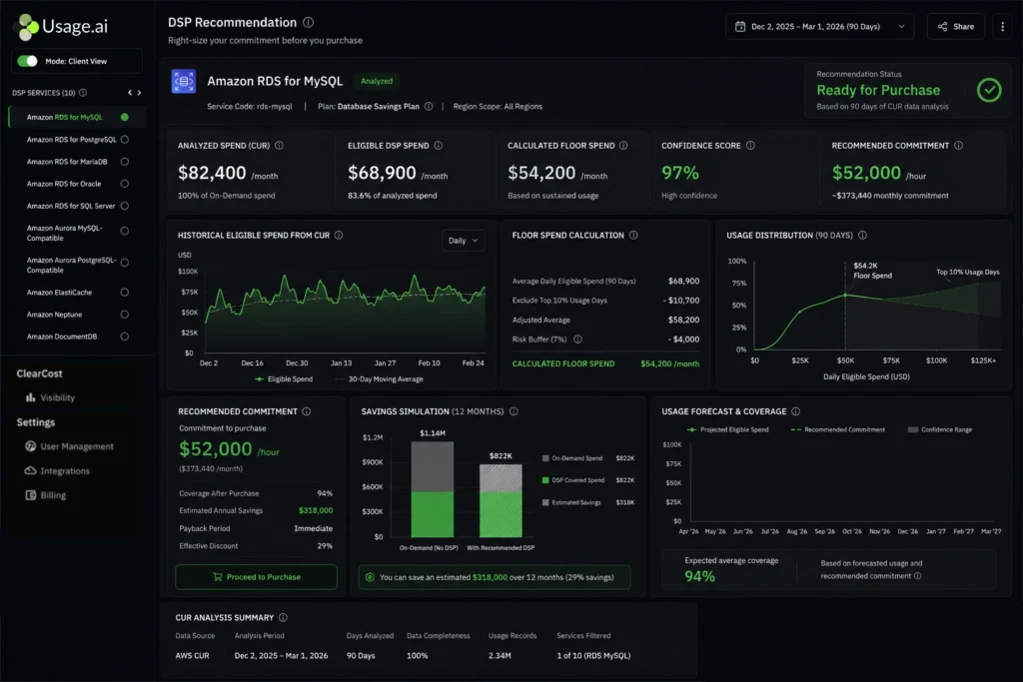Open Visibility under ClearCost
This screenshot has width=1023, height=682.
tap(50, 397)
